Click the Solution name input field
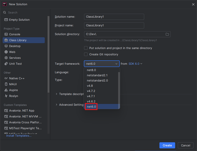197x151 pixels. tap(114, 17)
